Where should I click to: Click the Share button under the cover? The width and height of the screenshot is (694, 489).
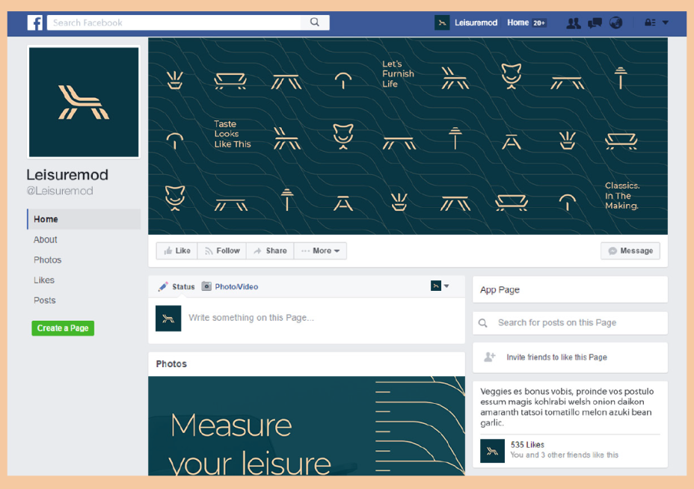270,251
